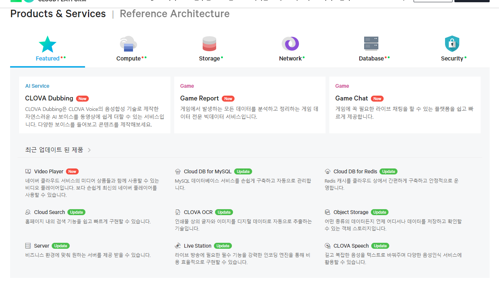Viewport: 499px width, 282px height.
Task: Open the CLOVA Dubbing card title
Action: [x=49, y=98]
